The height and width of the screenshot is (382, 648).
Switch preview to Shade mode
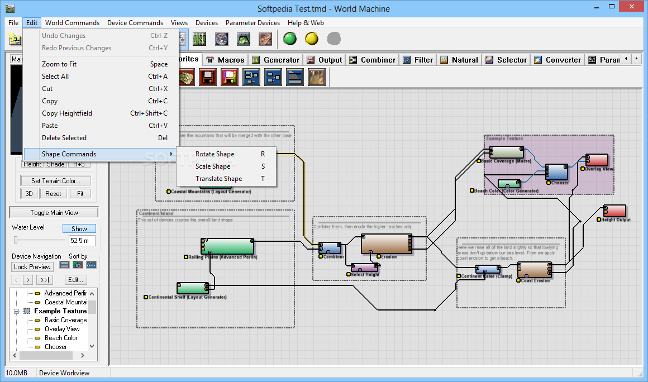(56, 164)
